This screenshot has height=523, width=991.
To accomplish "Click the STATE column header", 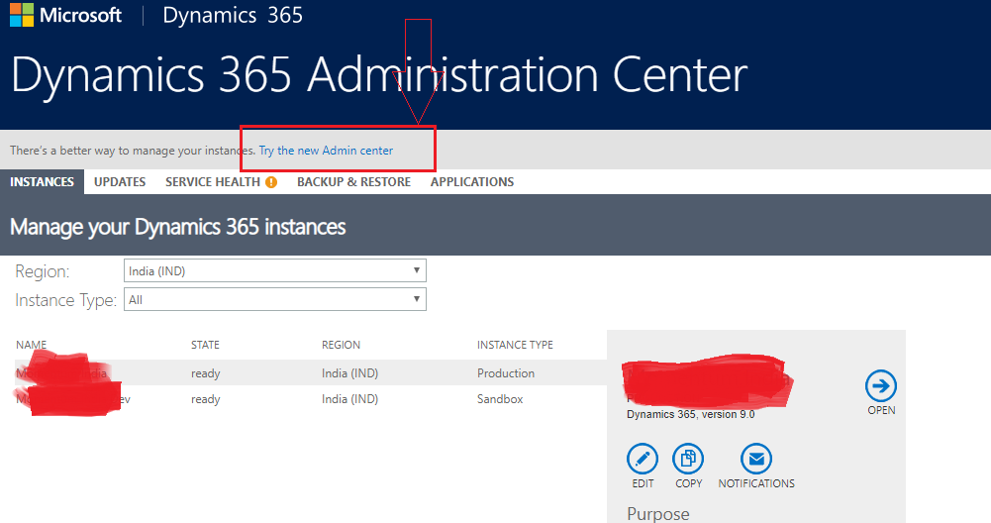I will click(x=205, y=345).
